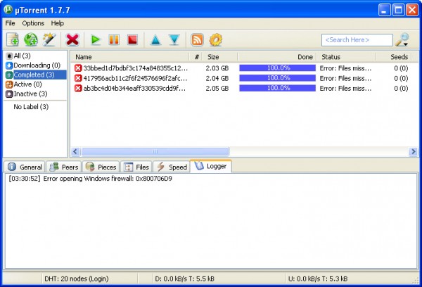Select torrent 417956acb11c2f6f24576696f2afc...
The height and width of the screenshot is (287, 422).
coord(135,78)
